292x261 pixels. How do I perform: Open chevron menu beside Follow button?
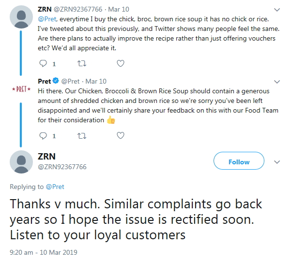pyautogui.click(x=277, y=162)
